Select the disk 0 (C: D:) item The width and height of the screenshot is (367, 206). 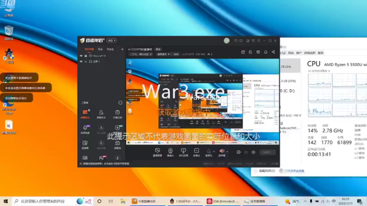[x=290, y=91]
